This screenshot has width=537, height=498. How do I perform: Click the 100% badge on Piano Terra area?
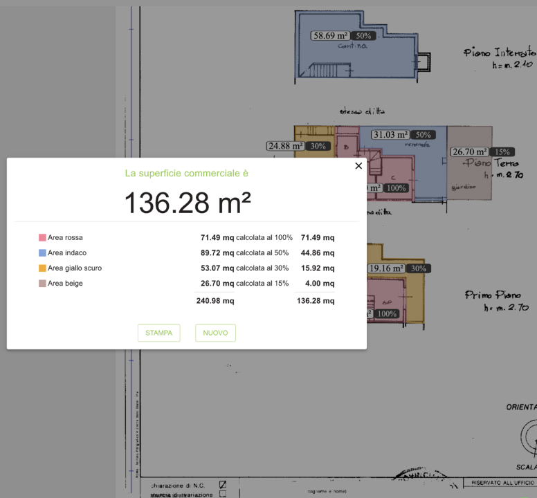tap(397, 188)
